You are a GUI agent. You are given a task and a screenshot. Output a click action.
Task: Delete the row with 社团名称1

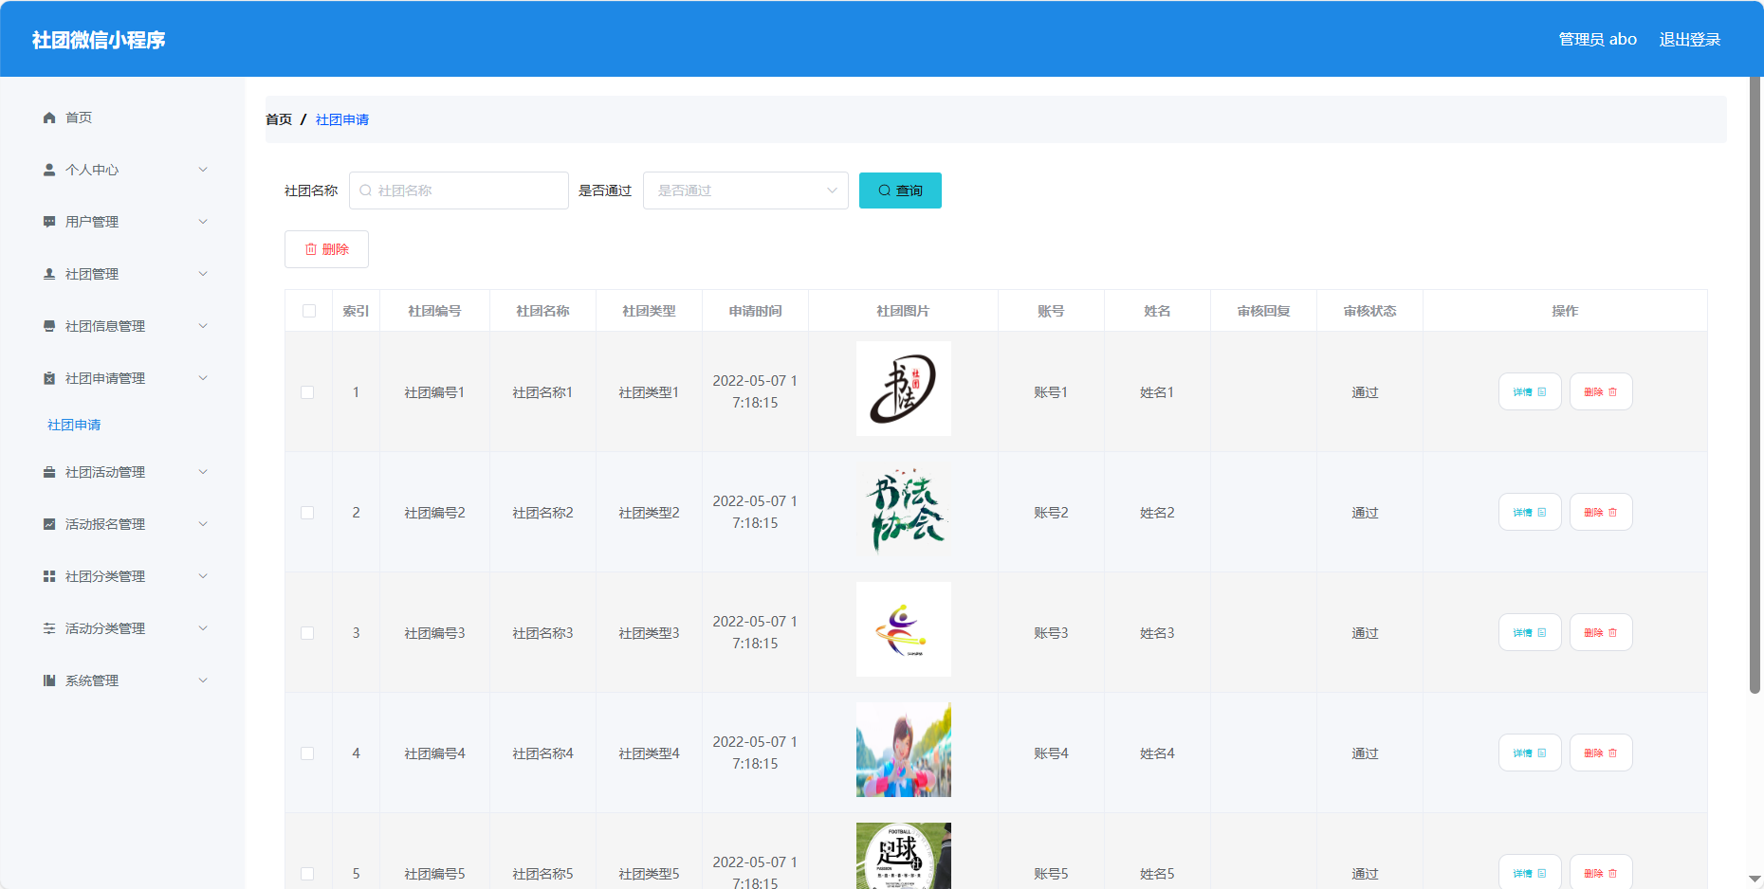(x=1601, y=391)
